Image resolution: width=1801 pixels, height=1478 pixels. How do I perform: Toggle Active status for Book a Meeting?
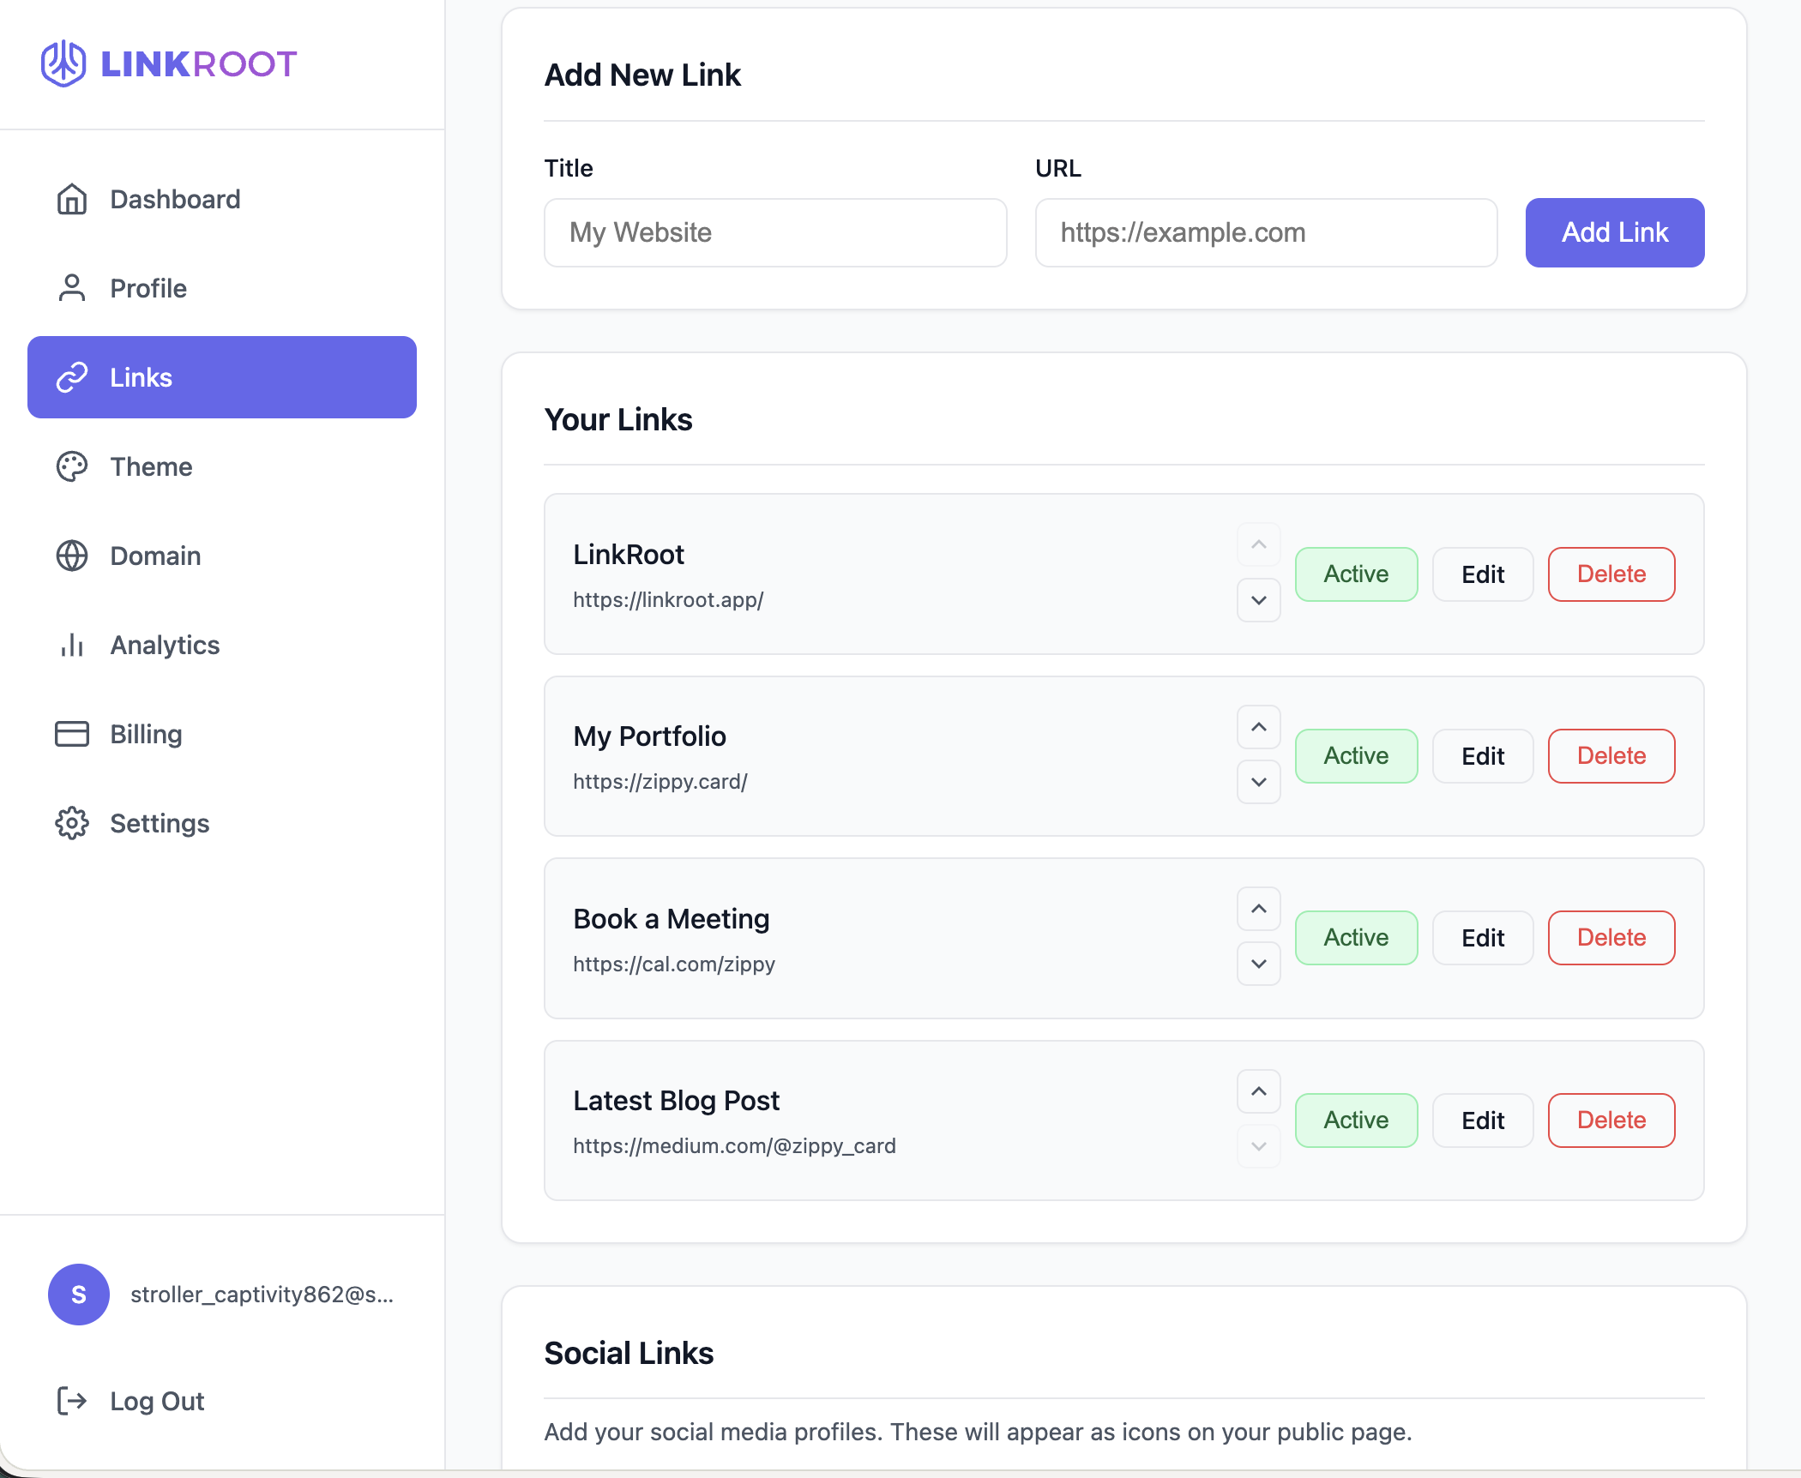[1356, 938]
